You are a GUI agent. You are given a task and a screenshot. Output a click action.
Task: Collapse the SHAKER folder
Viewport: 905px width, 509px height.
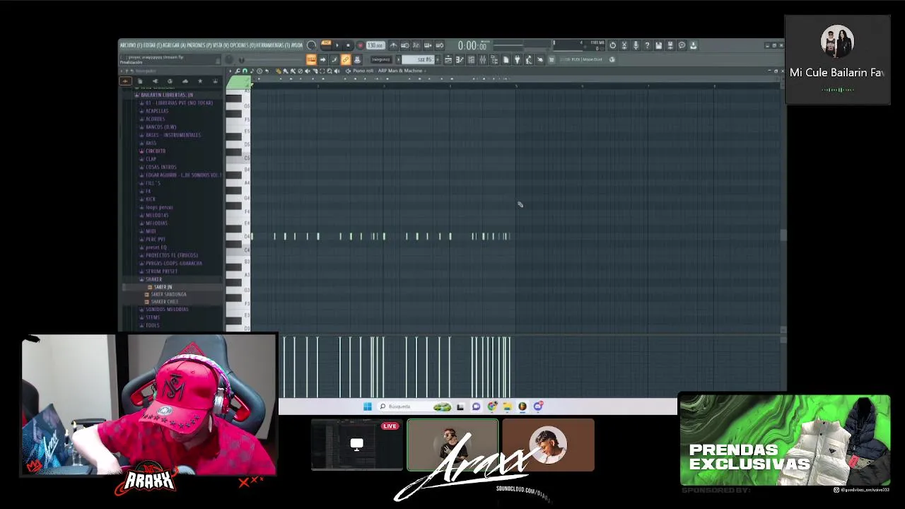pos(153,279)
